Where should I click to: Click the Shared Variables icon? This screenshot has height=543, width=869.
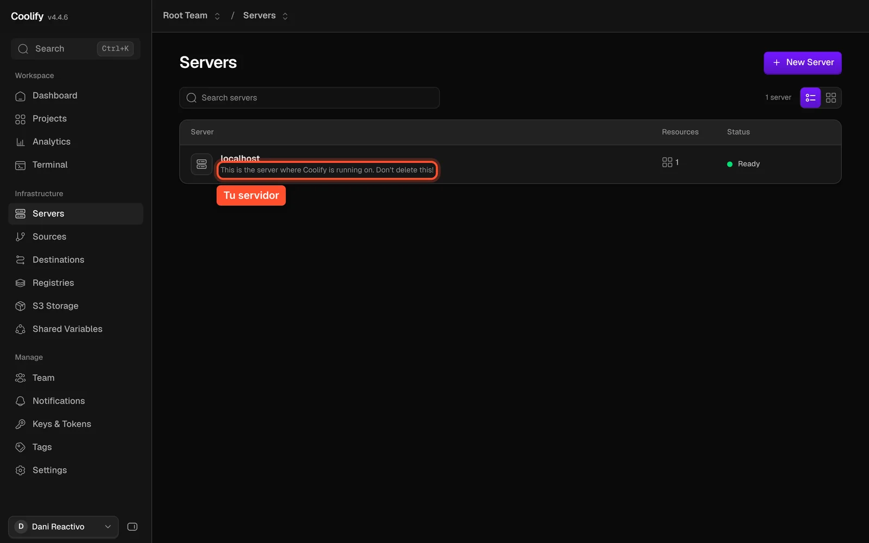point(20,329)
